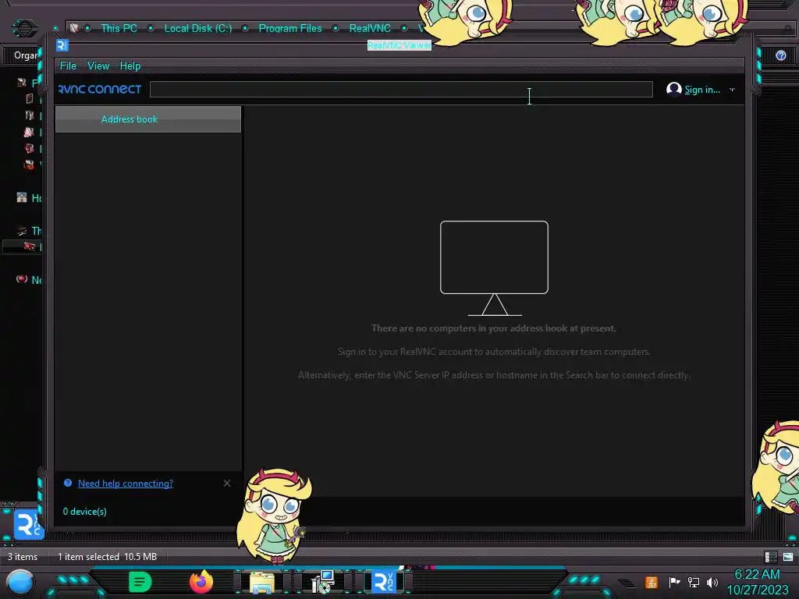Click the clock showing 6:22 AM
Screen dimensions: 799x599
(757, 574)
